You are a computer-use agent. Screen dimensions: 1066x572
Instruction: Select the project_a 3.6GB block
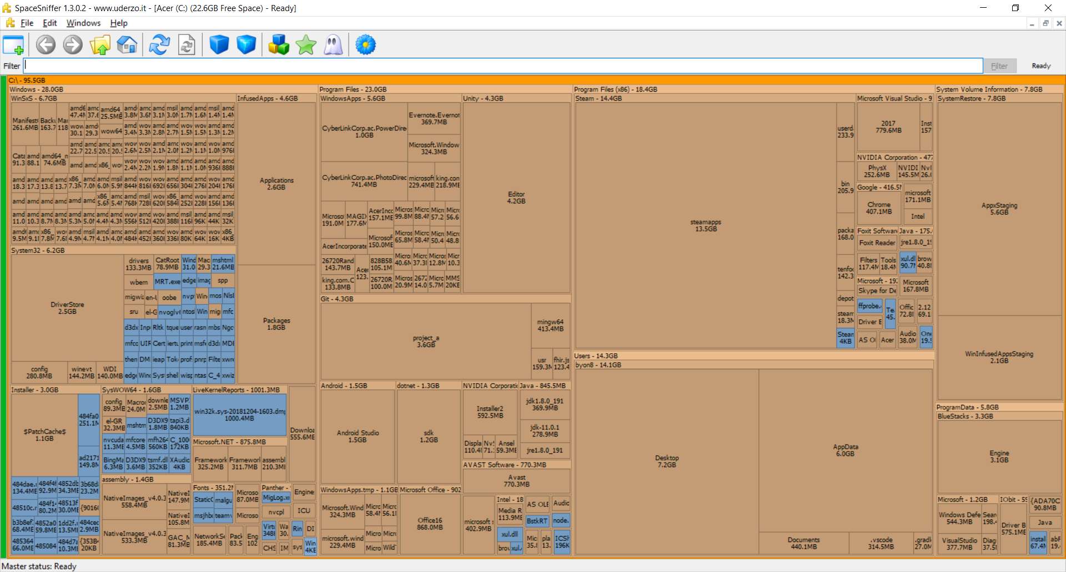426,341
